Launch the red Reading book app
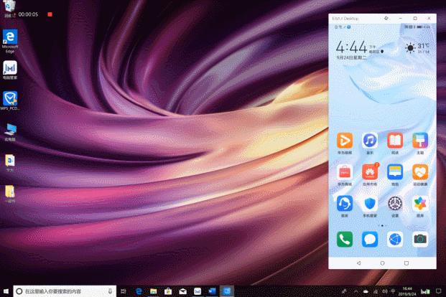 click(395, 141)
